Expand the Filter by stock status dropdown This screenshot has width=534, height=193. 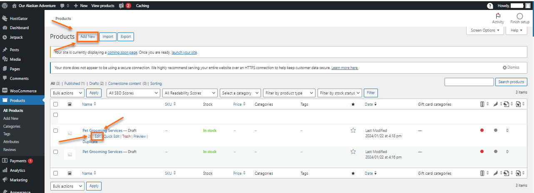coord(339,93)
